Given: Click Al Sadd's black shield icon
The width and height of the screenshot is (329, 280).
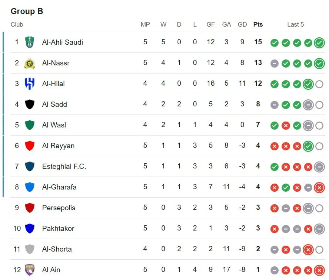Looking at the screenshot, I should tap(30, 104).
